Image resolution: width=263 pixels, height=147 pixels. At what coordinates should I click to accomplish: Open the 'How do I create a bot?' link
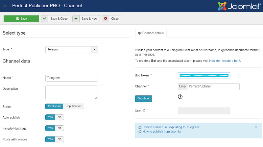point(225,61)
